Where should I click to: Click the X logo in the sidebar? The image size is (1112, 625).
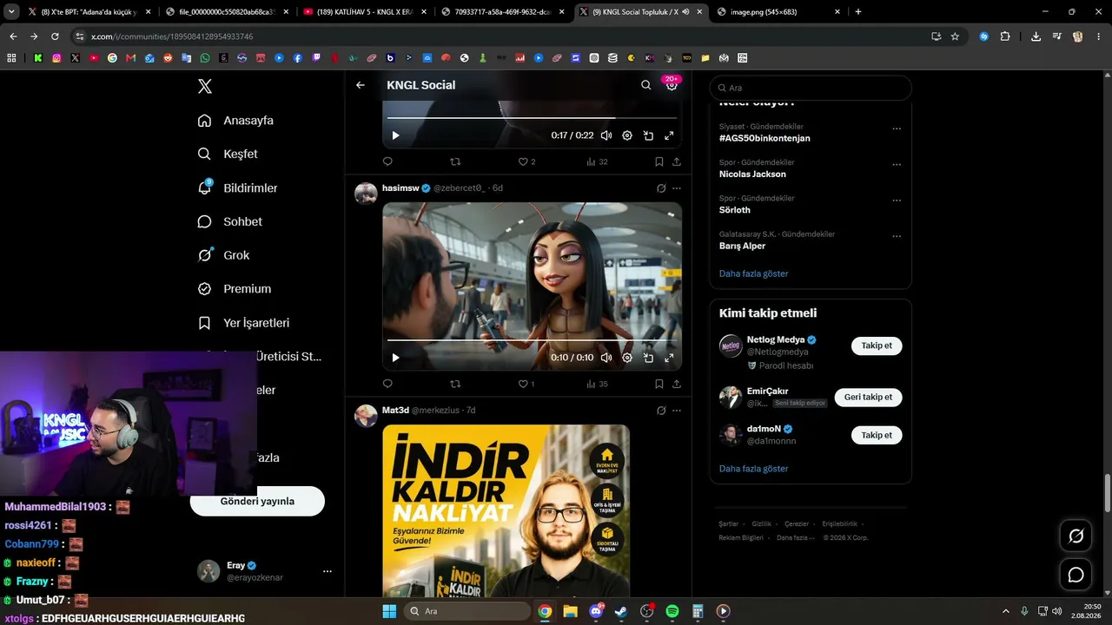(x=205, y=86)
